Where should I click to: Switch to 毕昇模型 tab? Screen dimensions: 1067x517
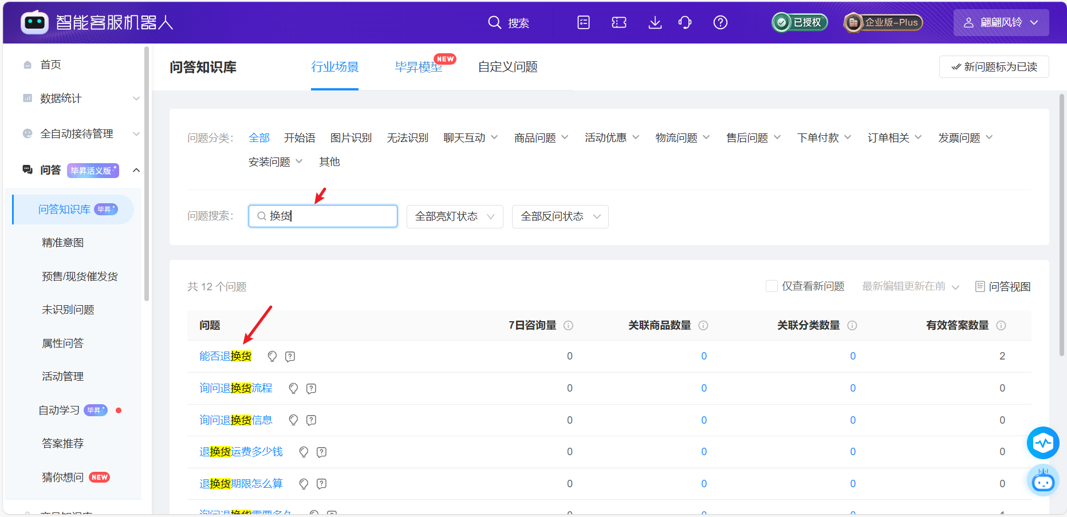419,67
